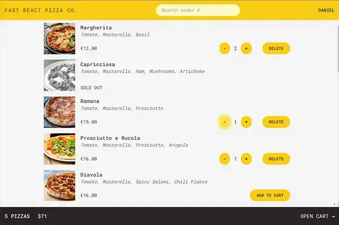Focus the Search order # field
The image size is (339, 225).
tap(198, 10)
